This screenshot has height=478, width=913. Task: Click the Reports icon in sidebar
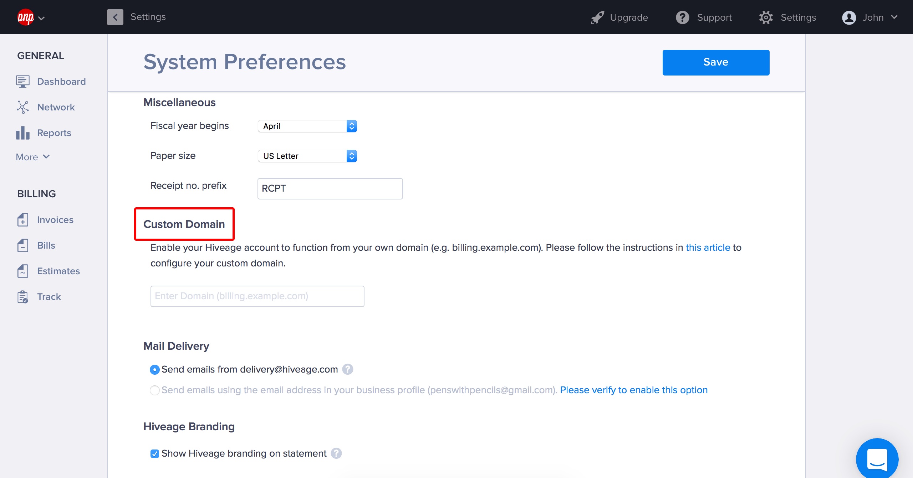point(22,133)
